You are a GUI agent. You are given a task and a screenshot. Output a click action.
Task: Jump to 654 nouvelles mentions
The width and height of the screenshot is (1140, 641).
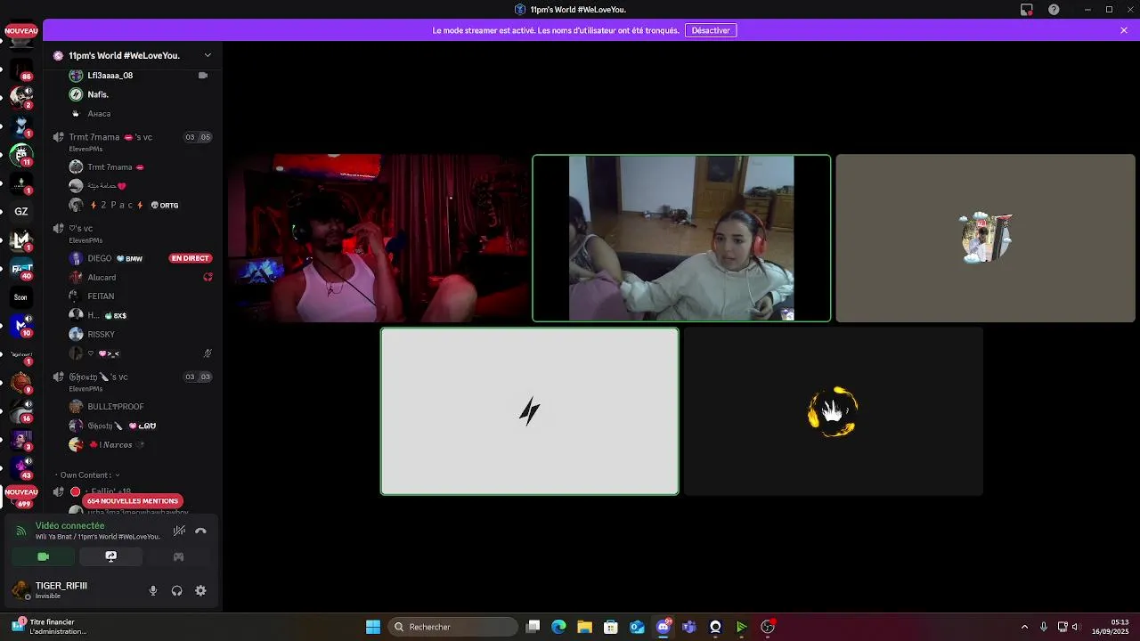click(x=133, y=501)
